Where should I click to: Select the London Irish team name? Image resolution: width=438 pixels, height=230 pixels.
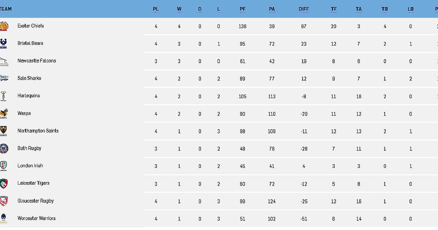30,166
